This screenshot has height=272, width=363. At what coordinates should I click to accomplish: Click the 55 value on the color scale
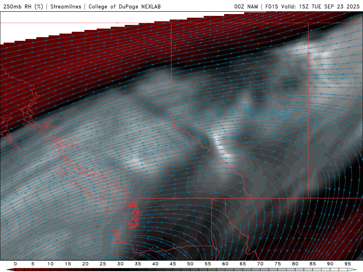pos(208,264)
